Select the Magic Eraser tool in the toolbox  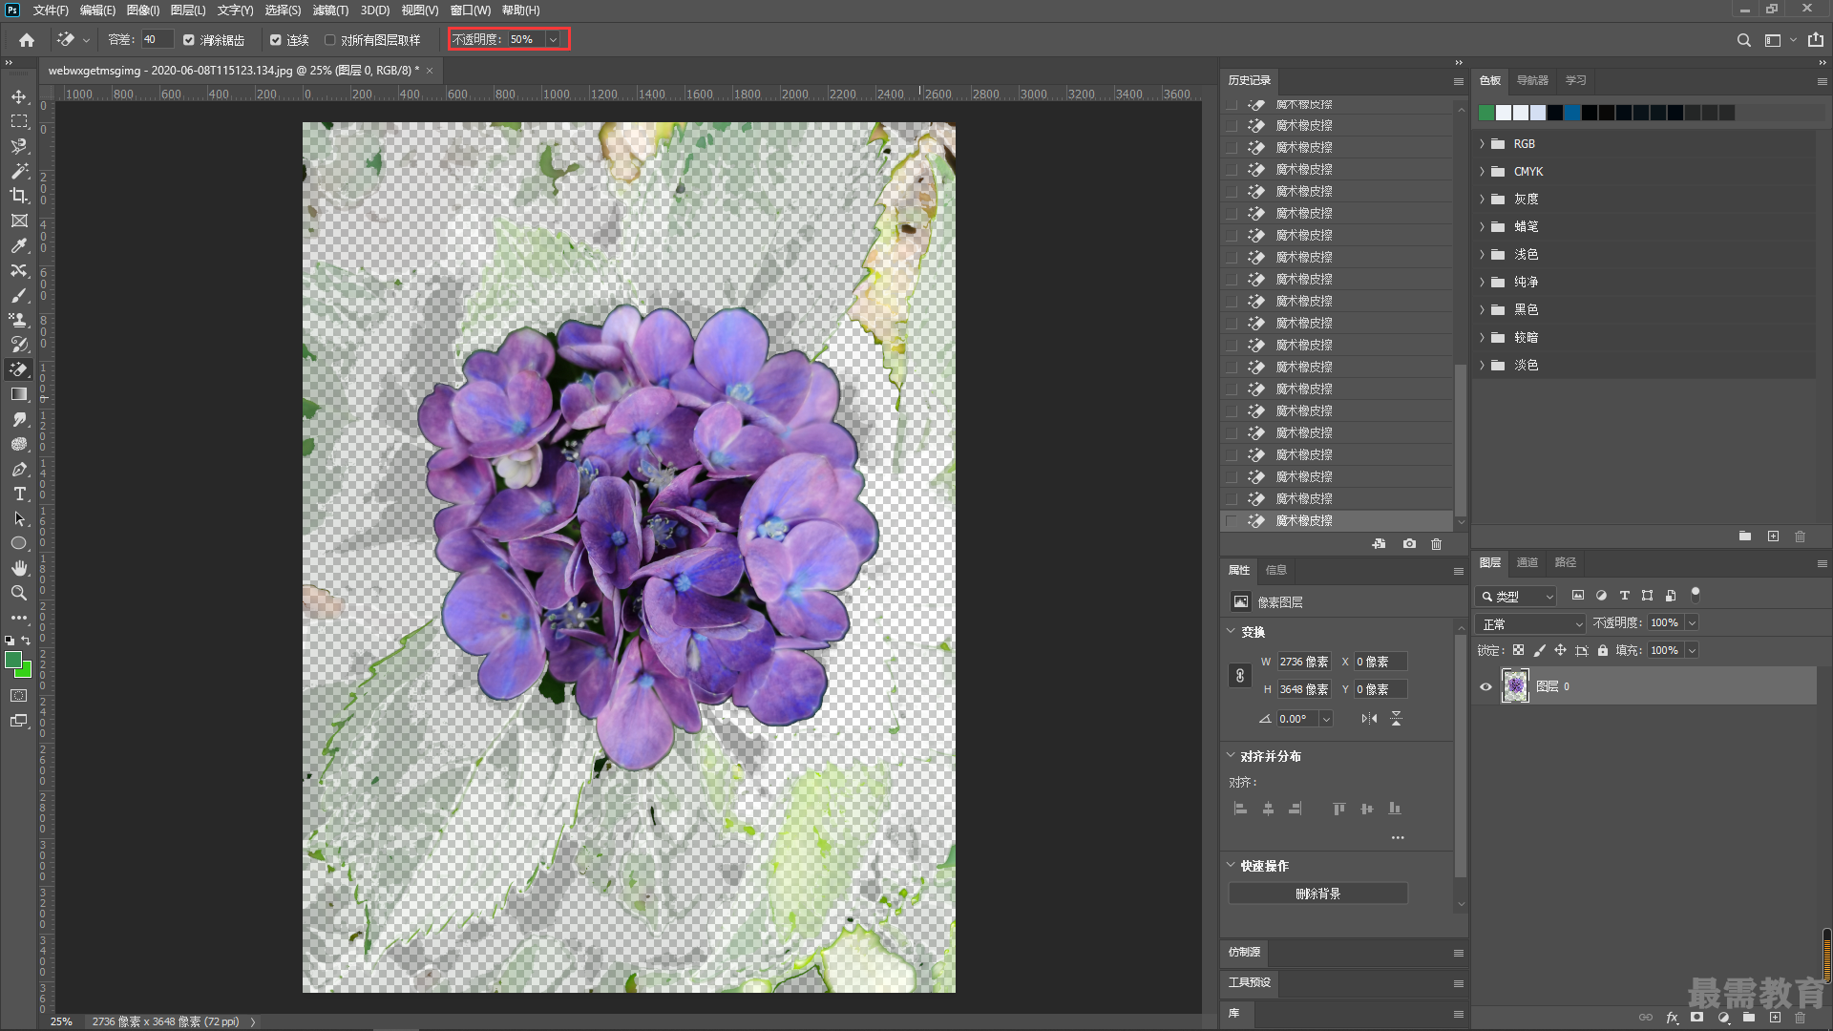[x=19, y=369]
